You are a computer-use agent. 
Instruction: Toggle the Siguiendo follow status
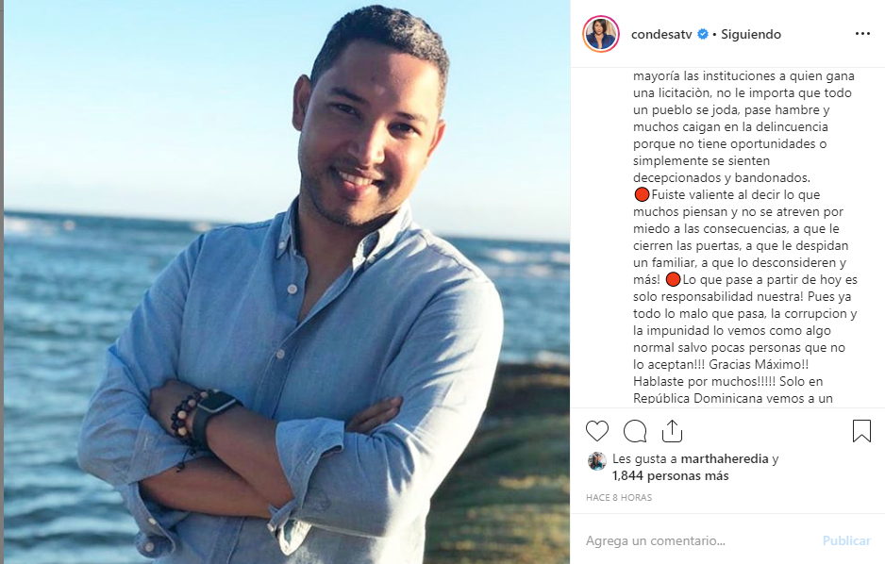pos(751,34)
